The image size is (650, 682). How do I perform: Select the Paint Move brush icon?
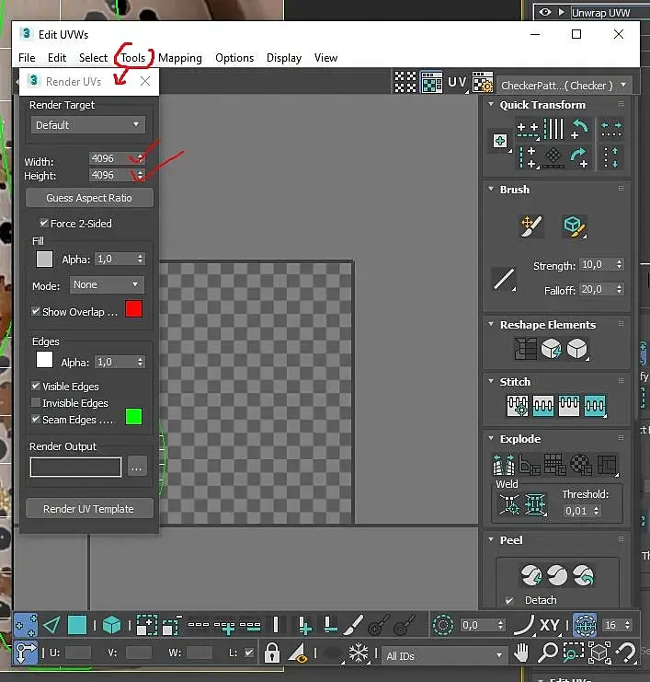(531, 225)
